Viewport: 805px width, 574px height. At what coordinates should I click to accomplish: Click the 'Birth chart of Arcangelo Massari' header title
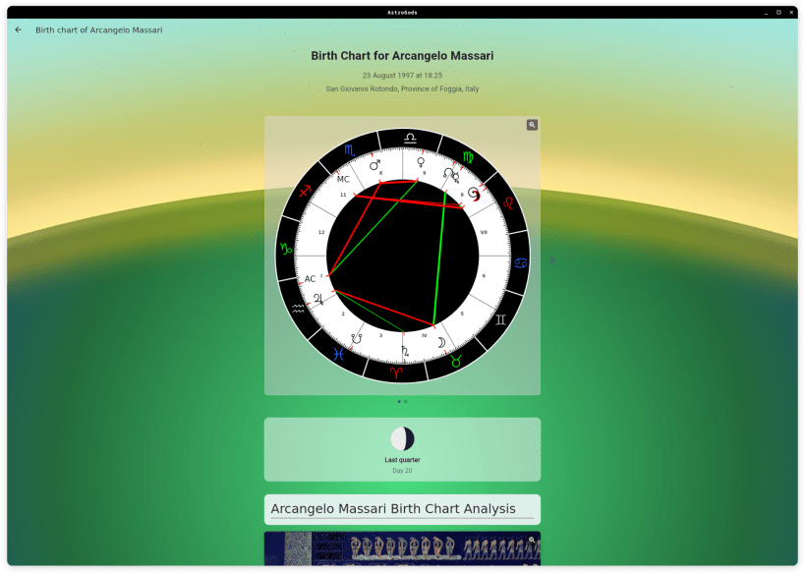[99, 29]
